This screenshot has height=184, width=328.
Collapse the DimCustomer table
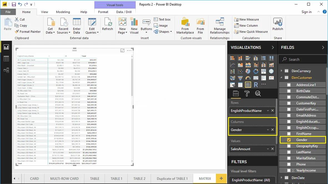pyautogui.click(x=282, y=77)
